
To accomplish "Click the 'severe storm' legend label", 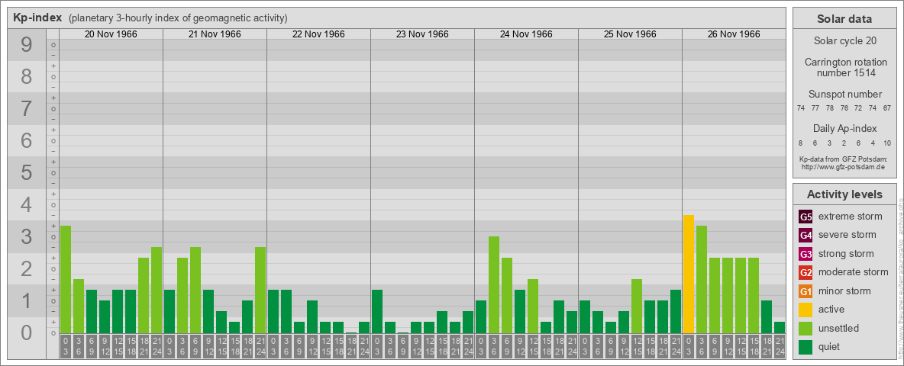I will click(847, 236).
